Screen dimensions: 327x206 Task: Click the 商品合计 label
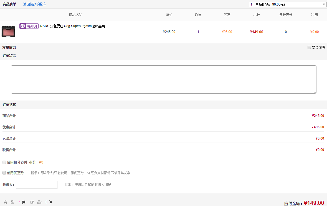(x=9, y=116)
